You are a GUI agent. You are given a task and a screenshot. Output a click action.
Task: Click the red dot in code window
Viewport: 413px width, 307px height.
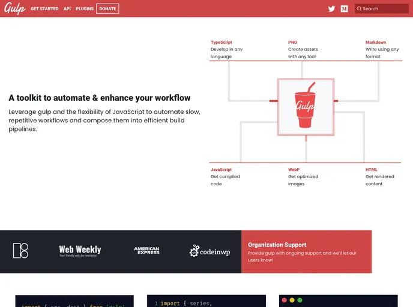pyautogui.click(x=284, y=300)
